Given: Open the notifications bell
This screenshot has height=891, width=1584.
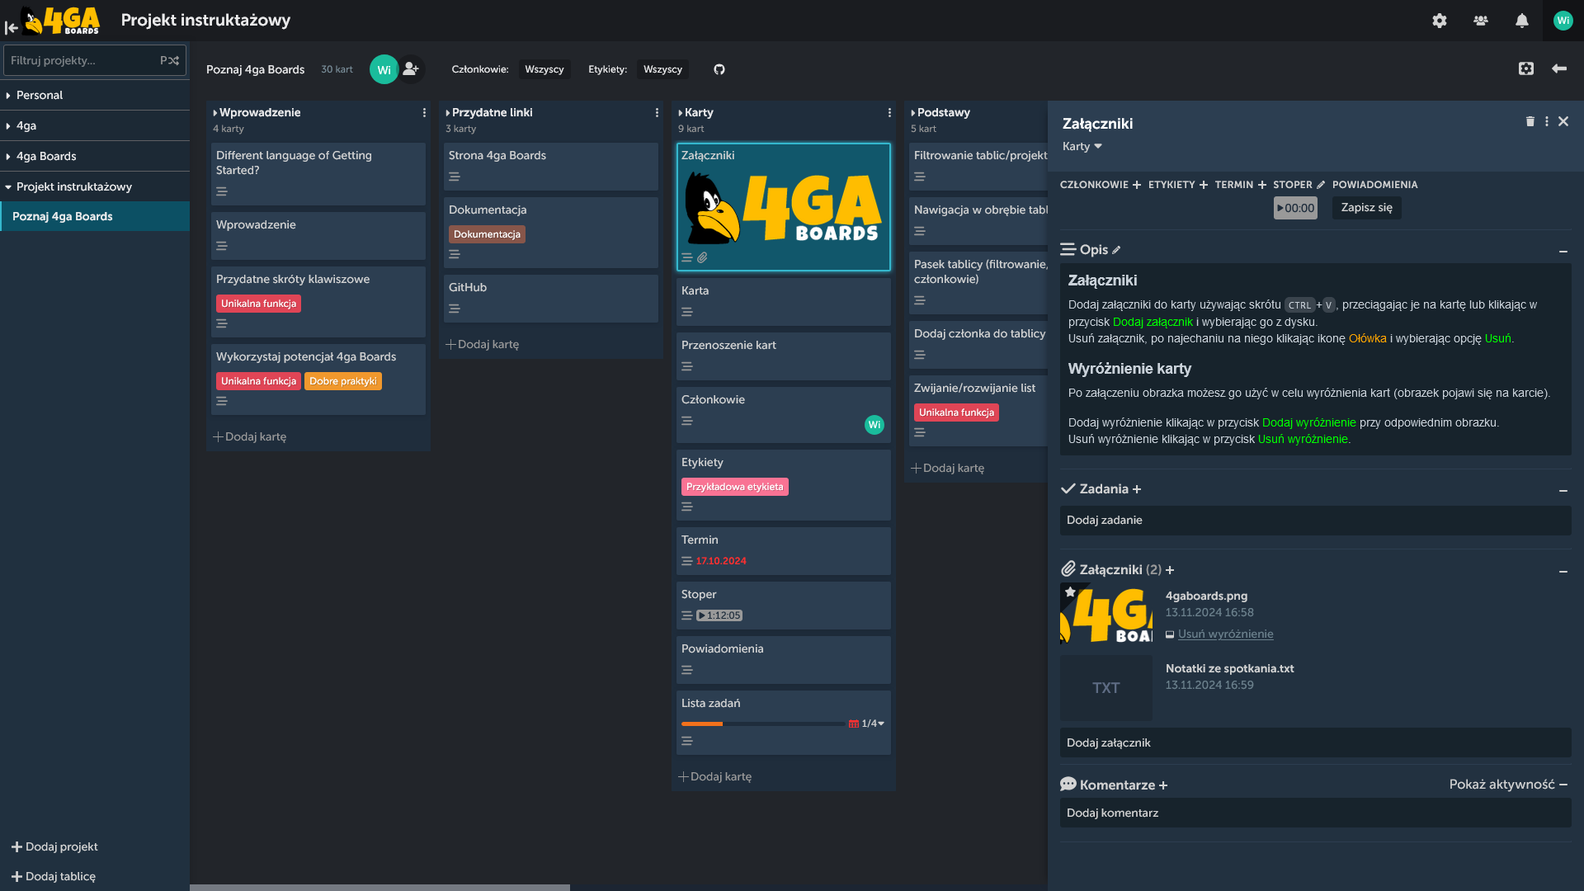Looking at the screenshot, I should [x=1522, y=21].
